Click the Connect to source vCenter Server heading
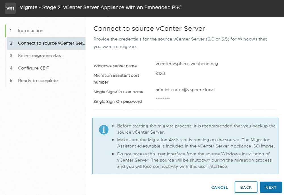The height and width of the screenshot is (195, 284). click(x=149, y=29)
